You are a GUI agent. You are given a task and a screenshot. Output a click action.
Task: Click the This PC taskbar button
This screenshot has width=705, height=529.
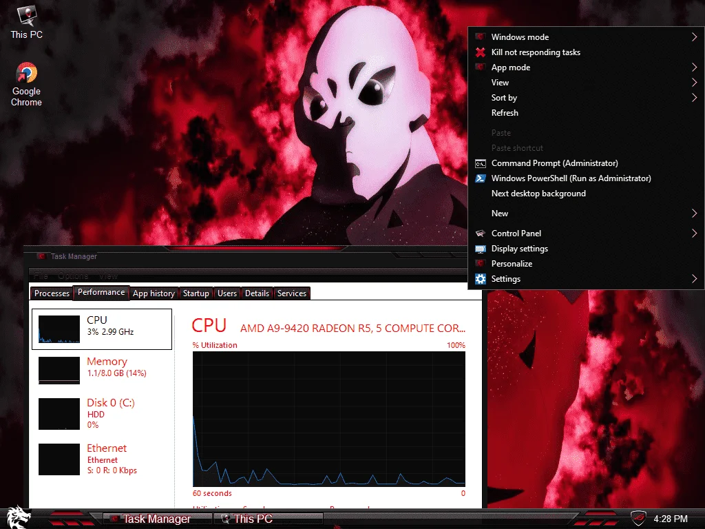(x=268, y=519)
